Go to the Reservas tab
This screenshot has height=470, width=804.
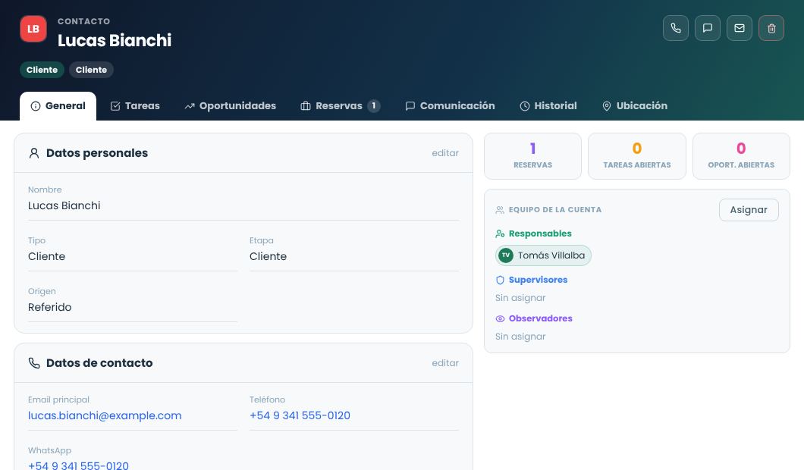340,106
